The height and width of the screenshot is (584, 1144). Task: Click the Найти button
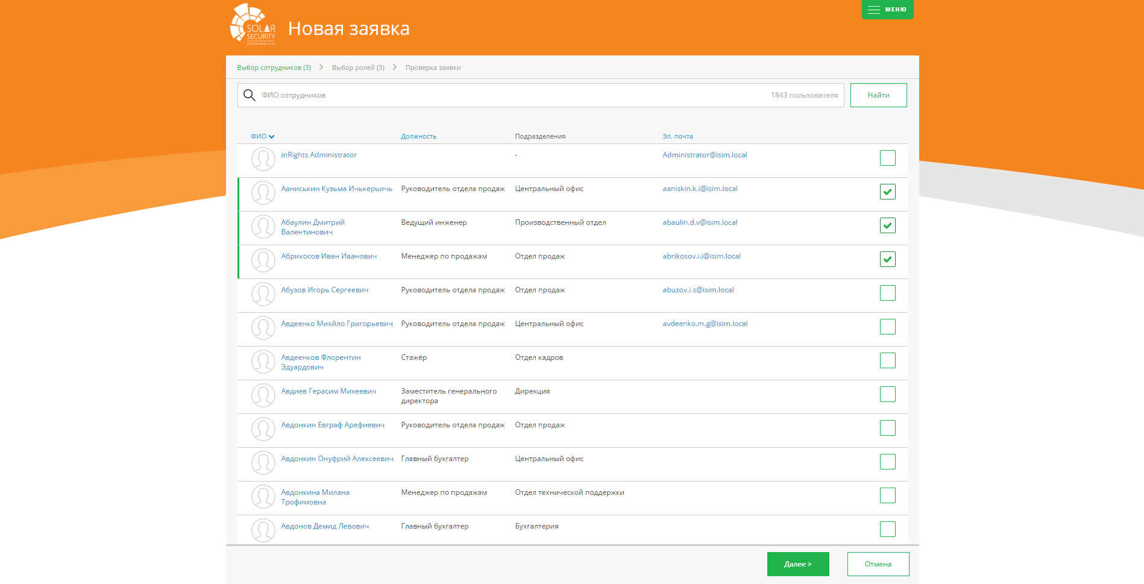click(x=878, y=95)
